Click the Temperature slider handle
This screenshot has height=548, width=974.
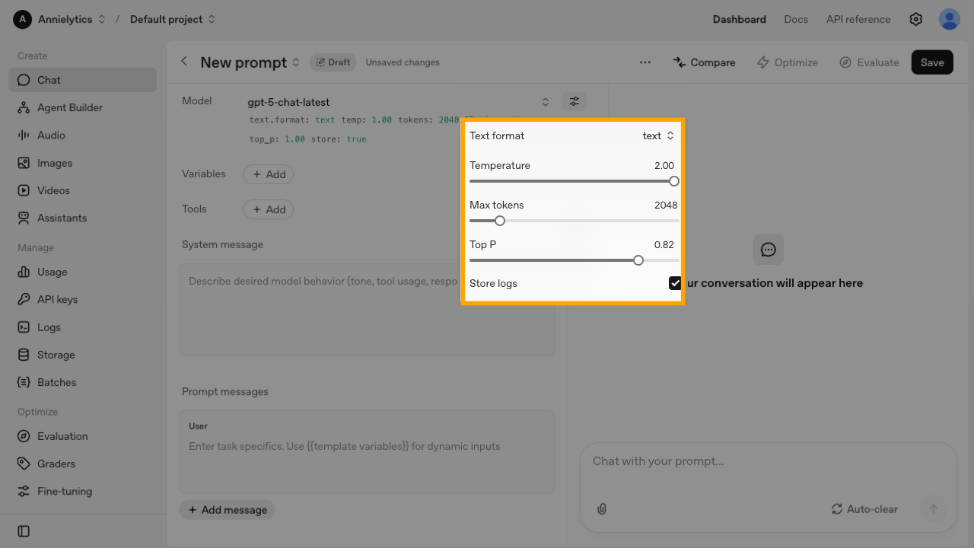click(x=673, y=181)
